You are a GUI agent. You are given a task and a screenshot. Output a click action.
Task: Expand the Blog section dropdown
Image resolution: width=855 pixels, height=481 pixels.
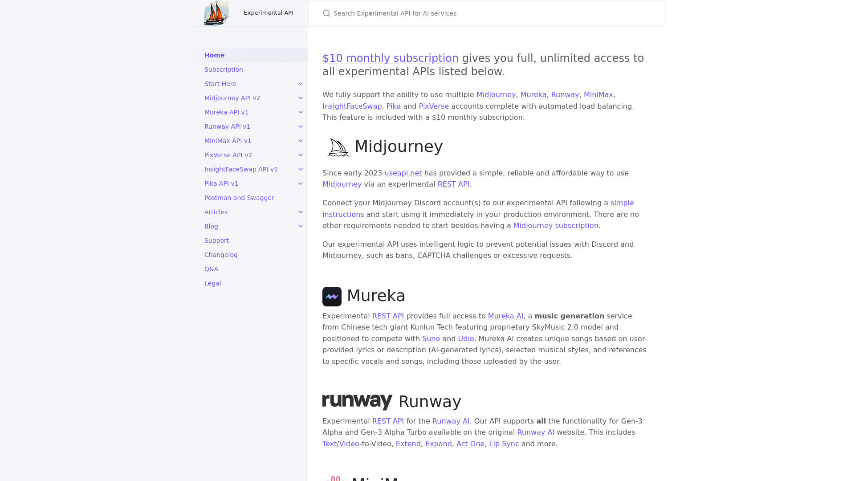[301, 226]
